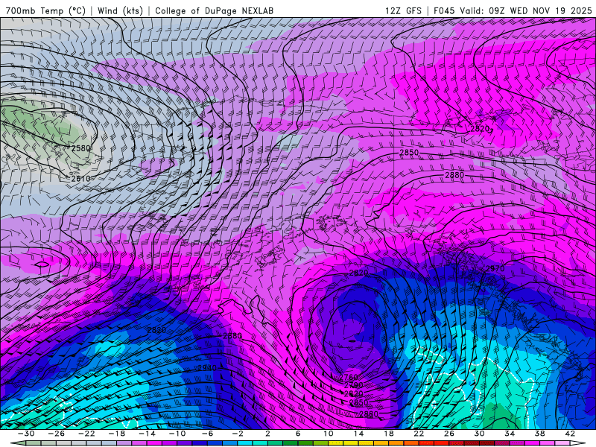The height and width of the screenshot is (447, 596).
Task: Click the '700mb Temp (°C)' title text
Action: coord(45,10)
